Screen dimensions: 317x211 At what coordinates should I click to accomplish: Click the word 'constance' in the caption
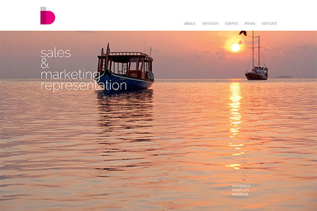(x=241, y=186)
